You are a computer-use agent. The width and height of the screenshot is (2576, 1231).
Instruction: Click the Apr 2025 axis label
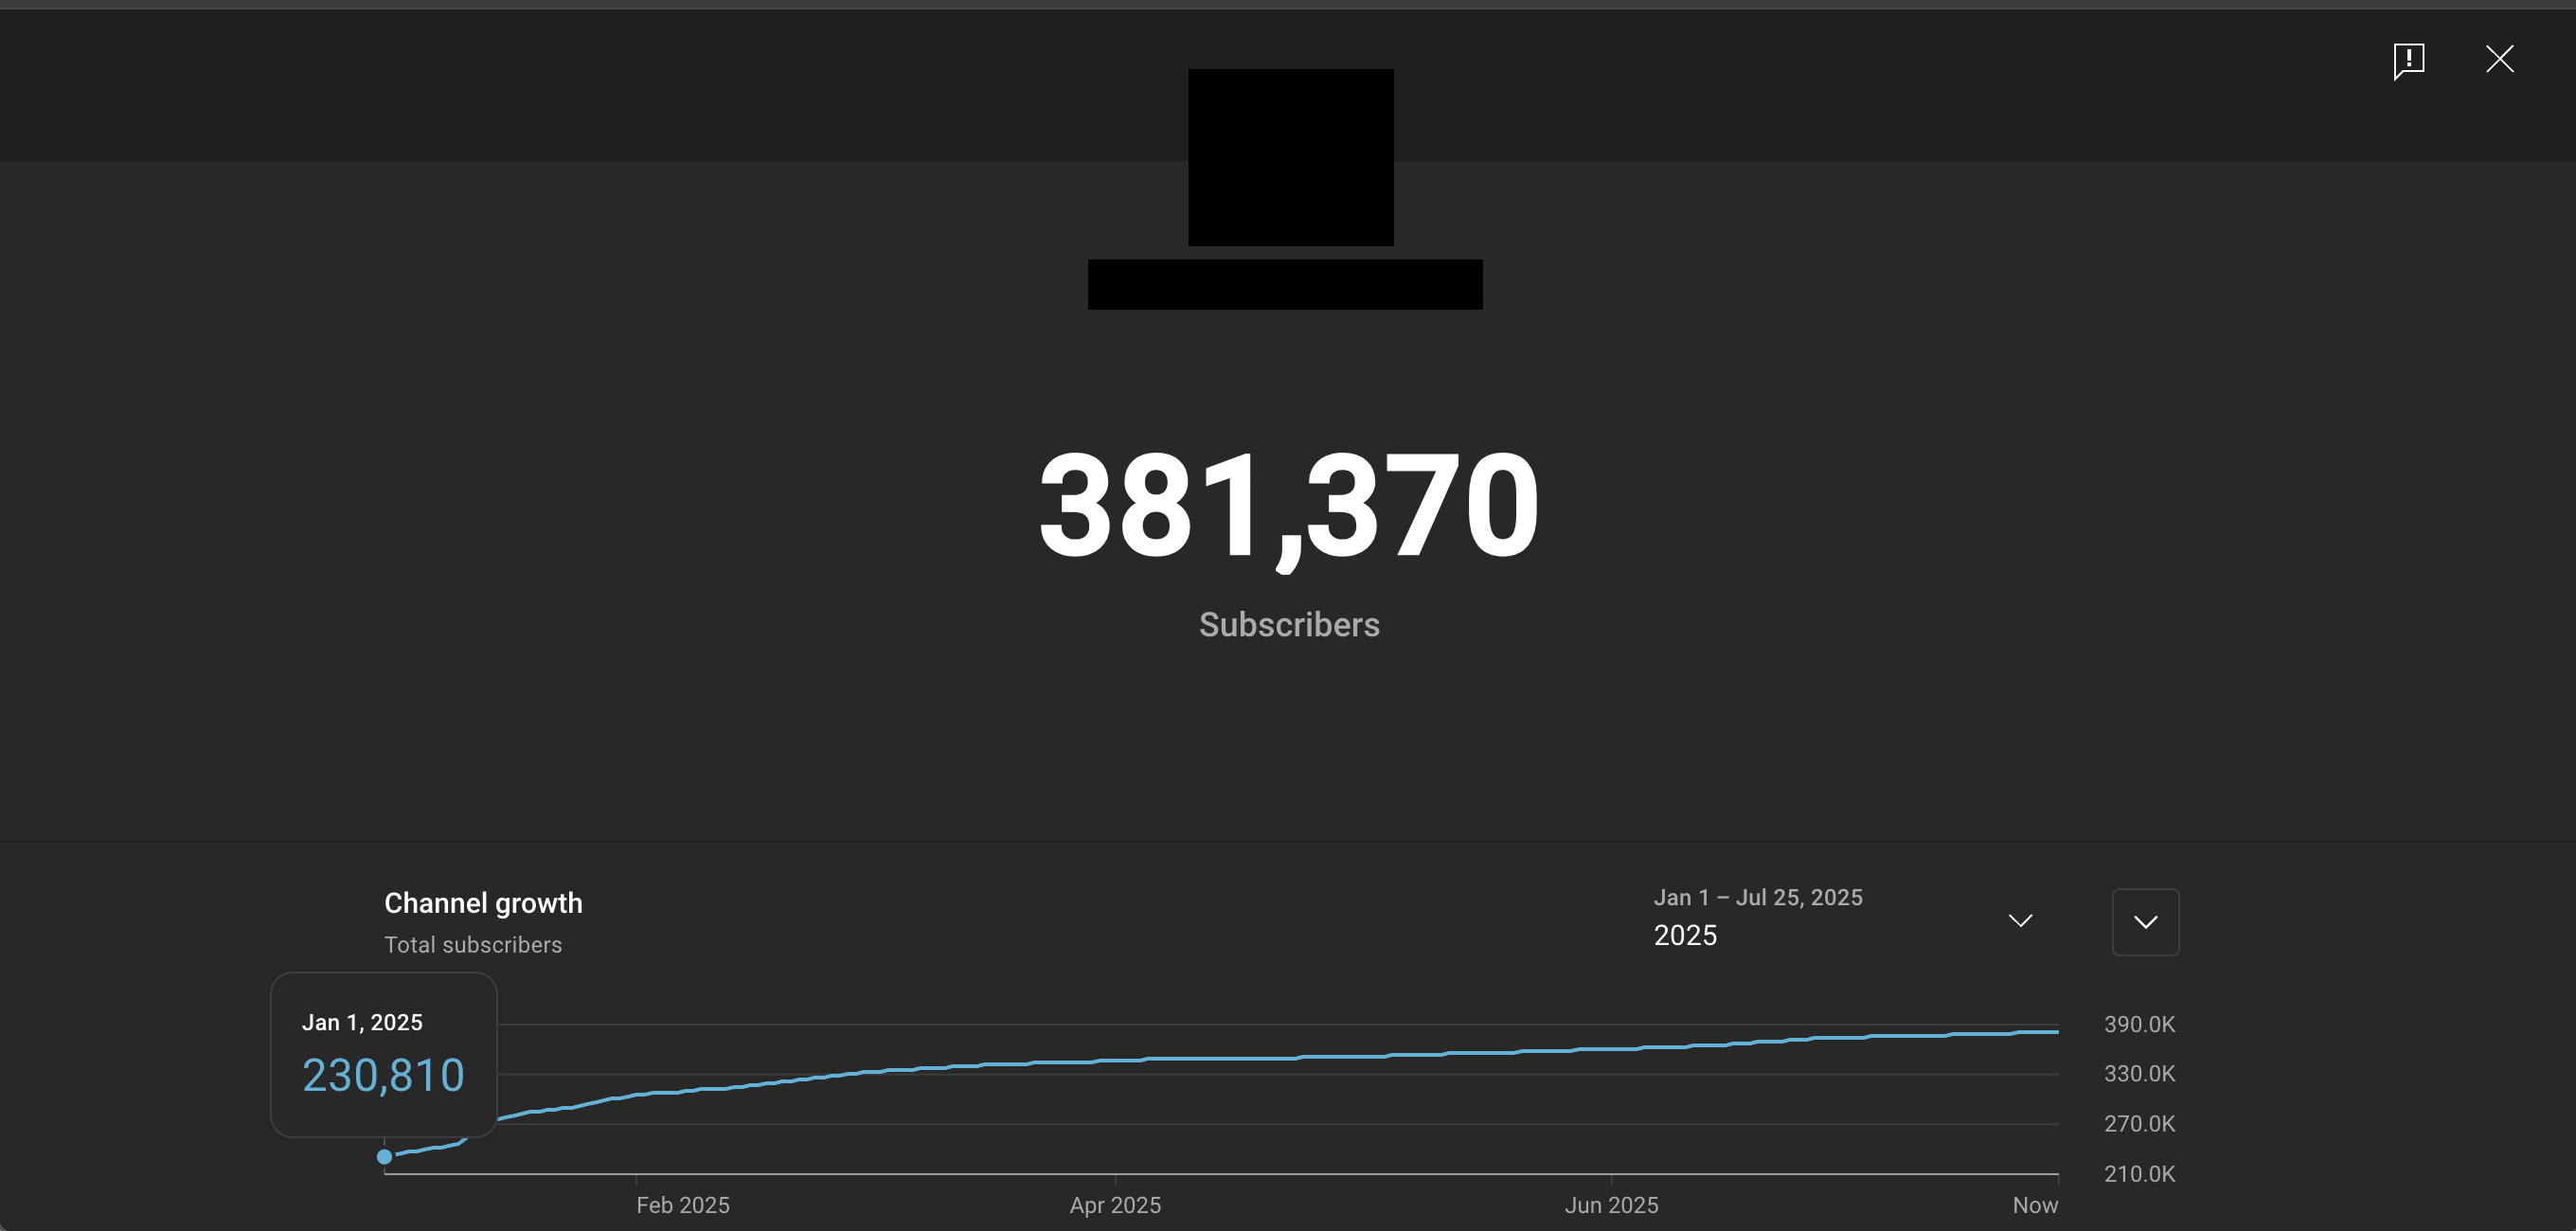point(1115,1205)
